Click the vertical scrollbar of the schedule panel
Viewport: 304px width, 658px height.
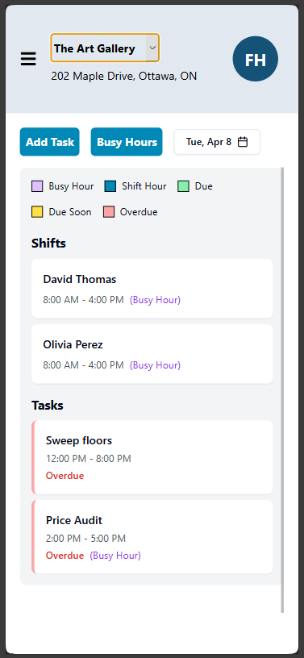point(282,389)
